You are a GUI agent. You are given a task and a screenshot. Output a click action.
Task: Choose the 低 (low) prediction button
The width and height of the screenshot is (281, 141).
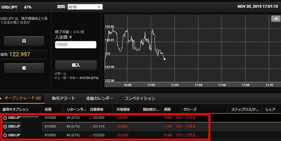coord(24,68)
